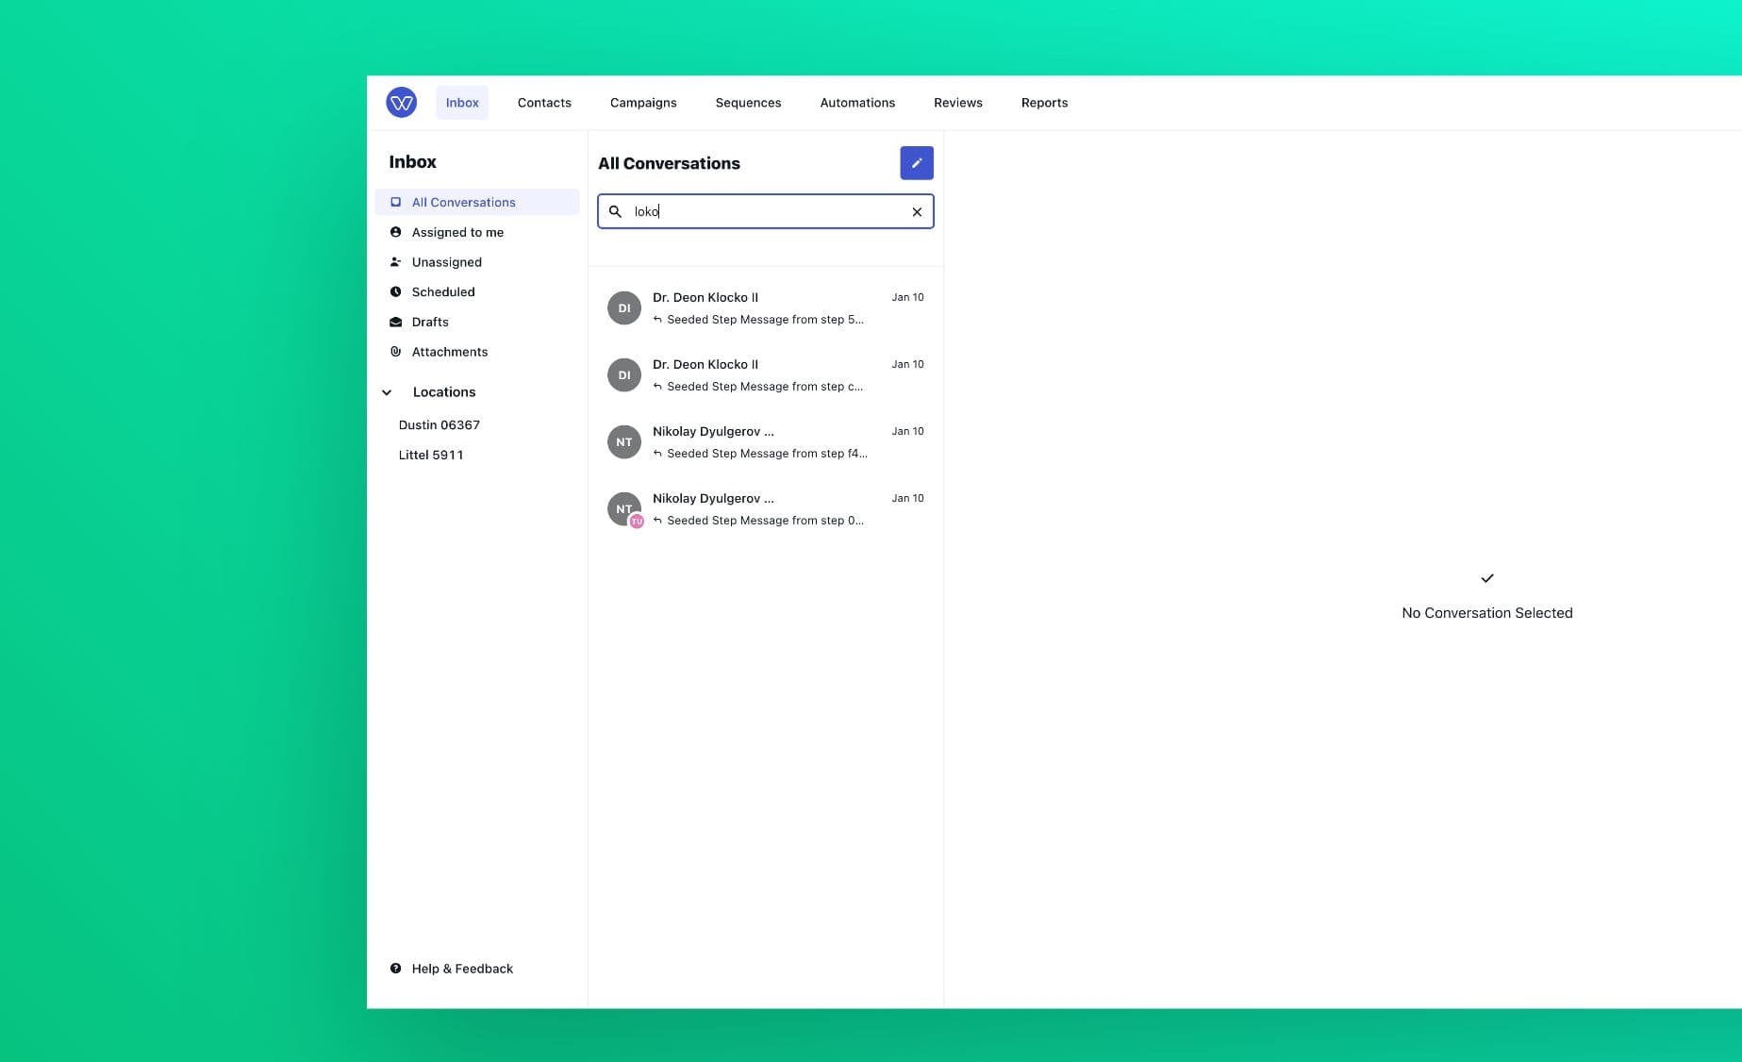This screenshot has height=1062, width=1742.
Task: Open the Campaigns tab
Action: click(x=642, y=103)
